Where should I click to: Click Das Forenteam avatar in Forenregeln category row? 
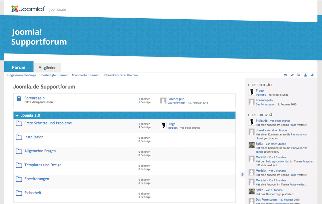tap(163, 101)
